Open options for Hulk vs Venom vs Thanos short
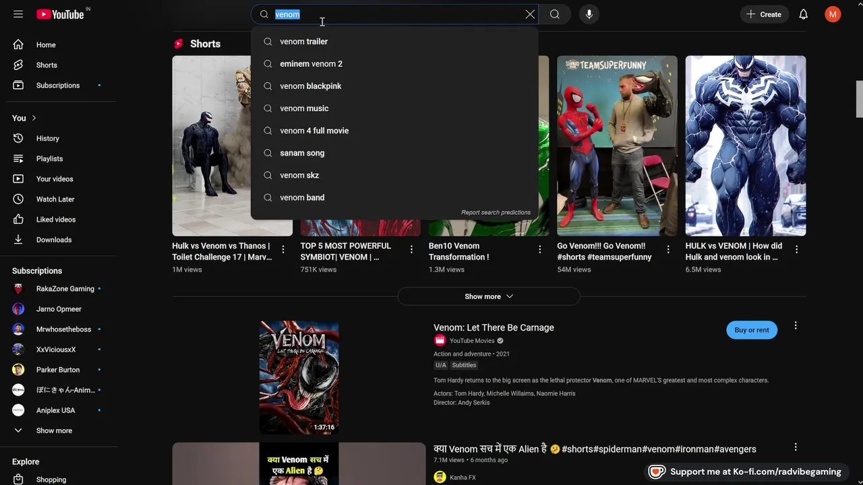This screenshot has width=863, height=485. tap(283, 249)
